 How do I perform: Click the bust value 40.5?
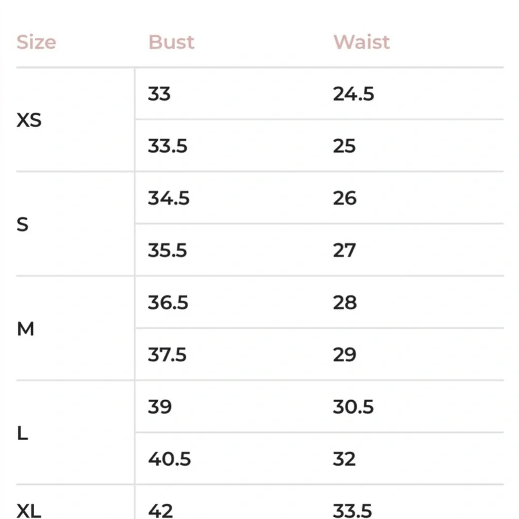coord(169,459)
